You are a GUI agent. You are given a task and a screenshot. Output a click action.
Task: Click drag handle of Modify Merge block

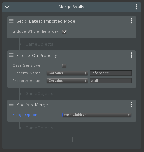point(11,104)
